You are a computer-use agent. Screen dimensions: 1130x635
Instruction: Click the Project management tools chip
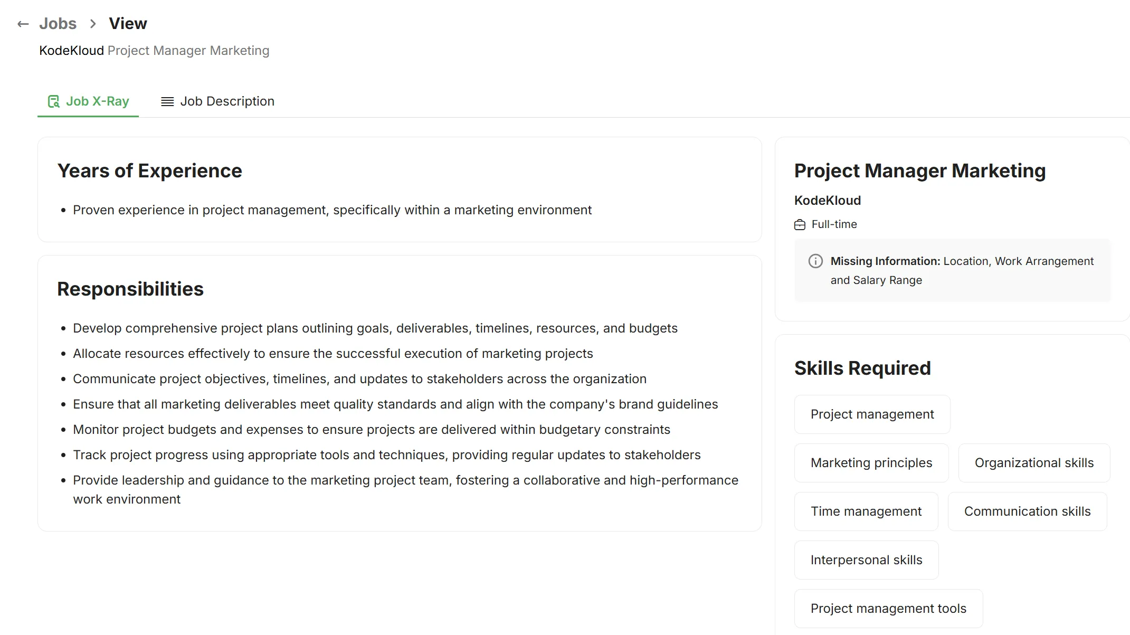click(888, 608)
